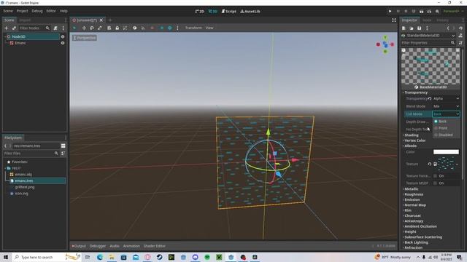
Task: Open Microsoft Edge from the taskbar
Action: [99, 257]
